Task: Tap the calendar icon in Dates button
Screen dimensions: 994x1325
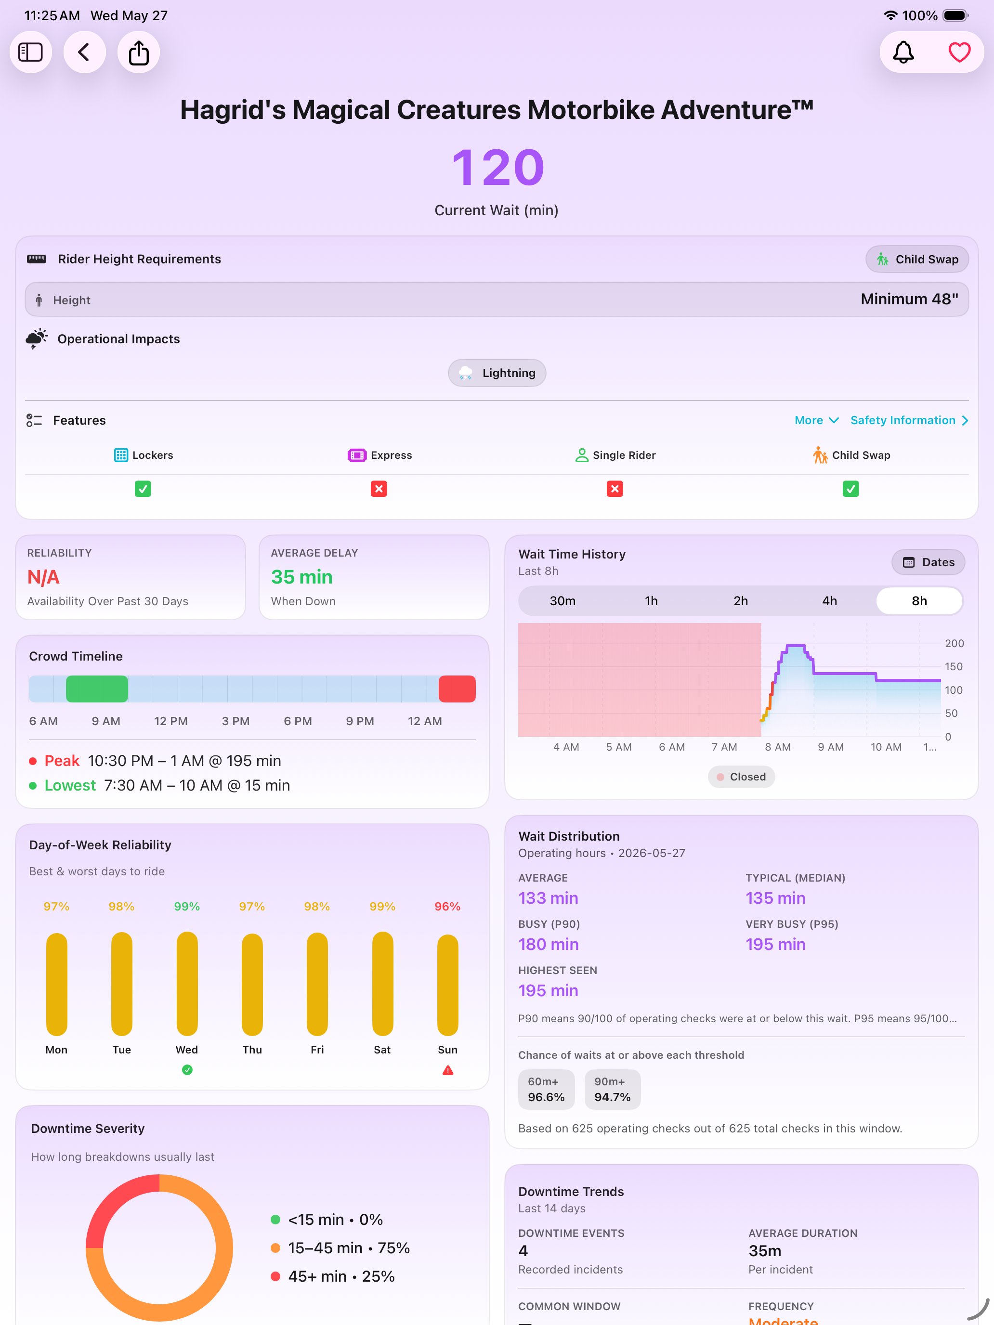Action: (x=908, y=562)
